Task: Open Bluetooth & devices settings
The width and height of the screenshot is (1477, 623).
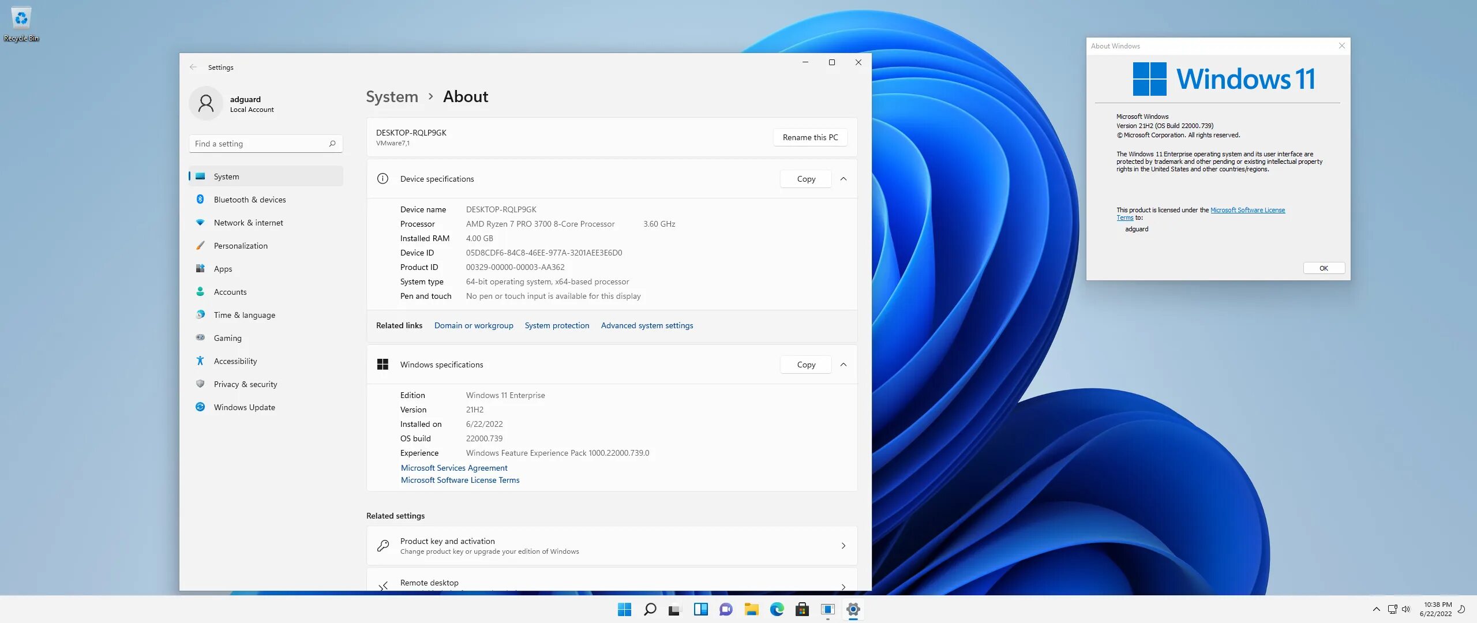Action: coord(249,200)
